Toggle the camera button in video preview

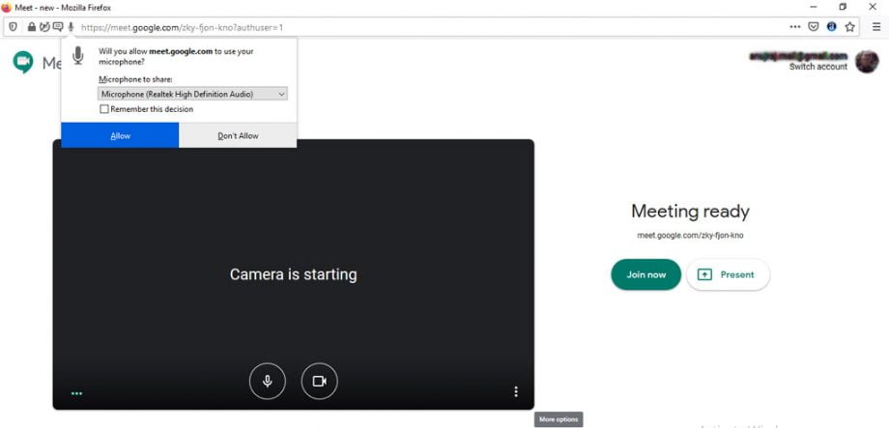pyautogui.click(x=319, y=382)
